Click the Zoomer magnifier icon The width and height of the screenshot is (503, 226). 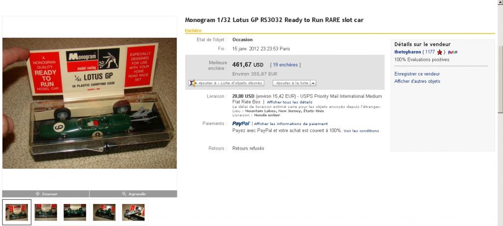click(37, 194)
